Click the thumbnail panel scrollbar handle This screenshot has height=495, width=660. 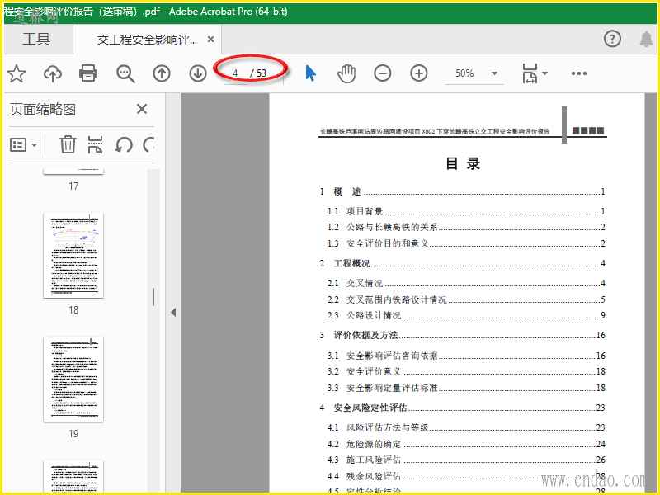pyautogui.click(x=153, y=297)
